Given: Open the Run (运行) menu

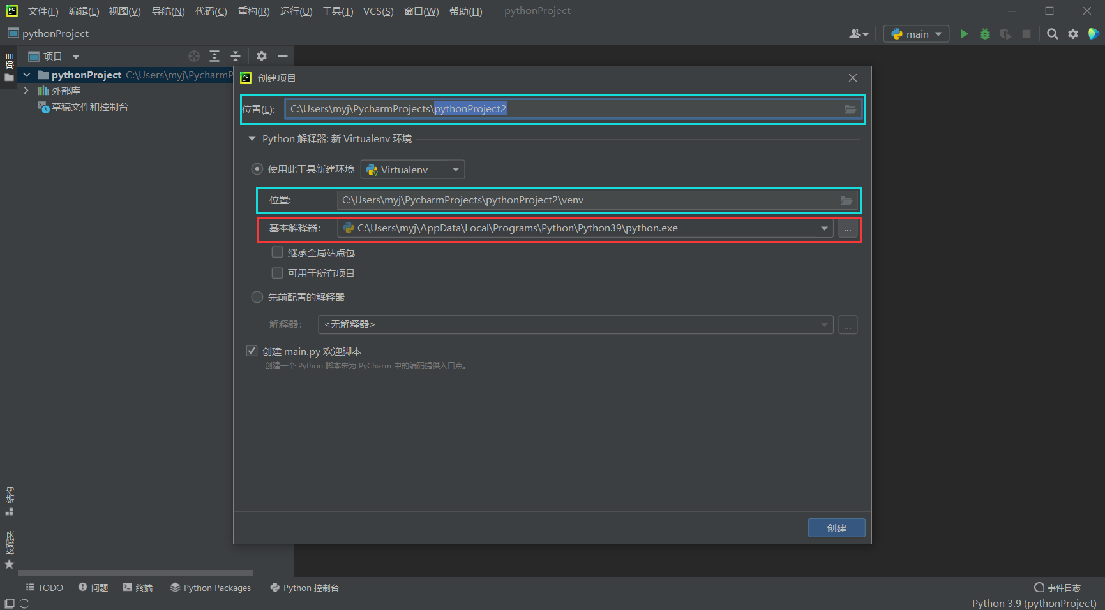Looking at the screenshot, I should [296, 11].
